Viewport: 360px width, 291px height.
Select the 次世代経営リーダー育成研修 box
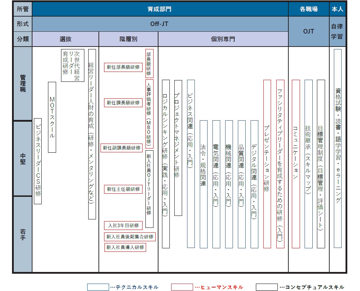73,65
